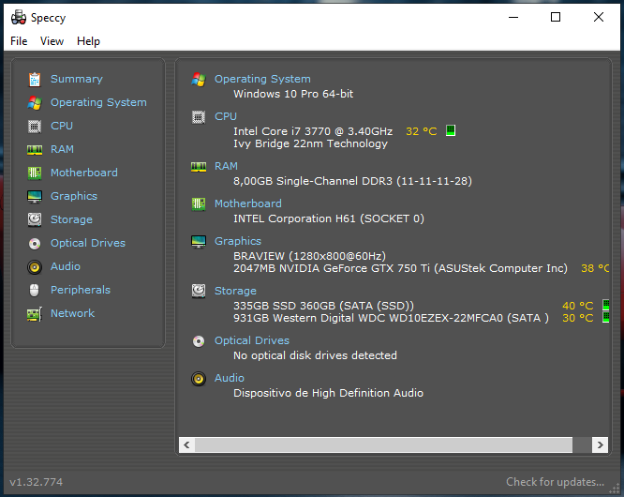Click the Western Digital 30 °C indicator icon

click(605, 317)
